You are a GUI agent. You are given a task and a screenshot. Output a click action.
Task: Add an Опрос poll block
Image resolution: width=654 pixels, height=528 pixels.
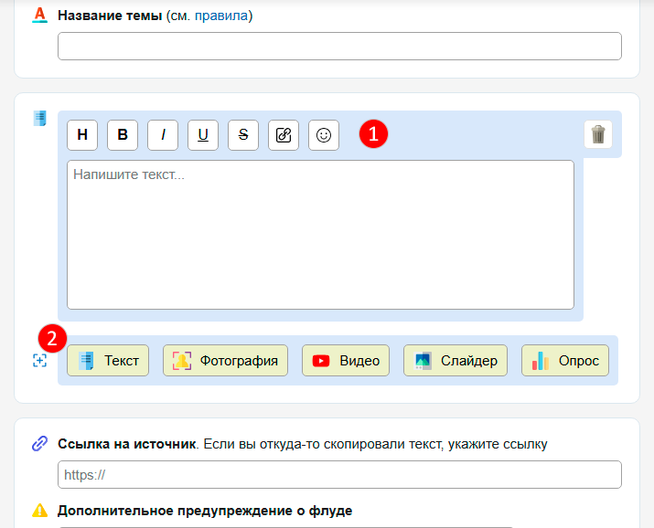click(564, 360)
